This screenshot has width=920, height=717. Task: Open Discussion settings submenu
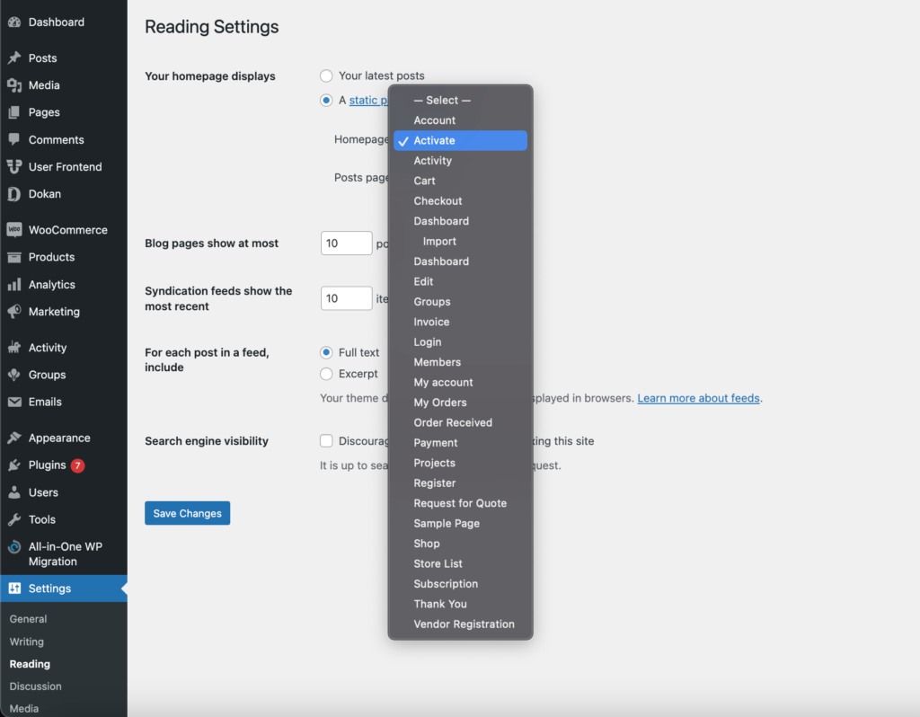(35, 686)
